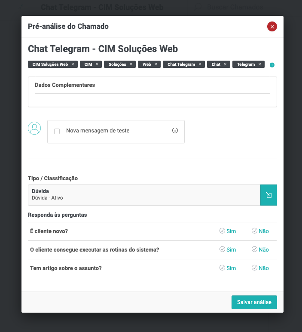This screenshot has width=302, height=332.
Task: Open message info icon
Action: pos(175,131)
